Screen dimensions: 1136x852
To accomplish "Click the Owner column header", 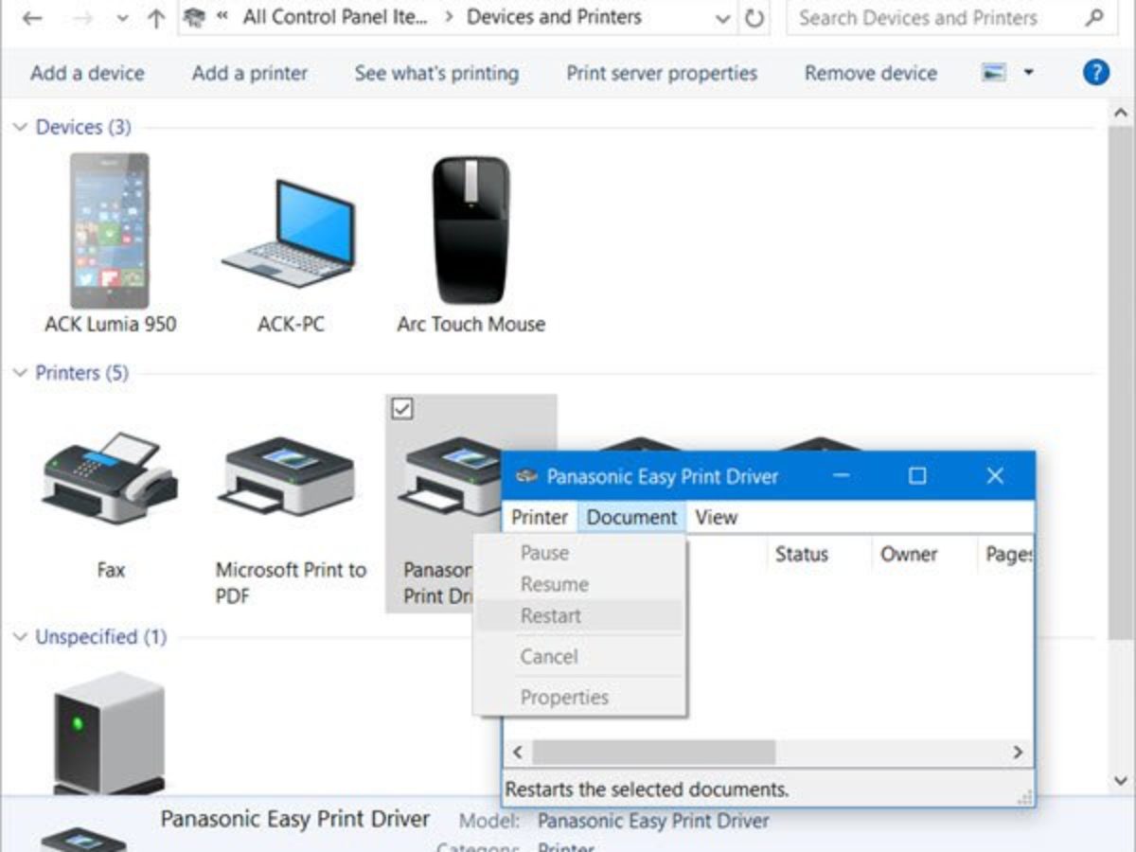I will click(x=923, y=554).
